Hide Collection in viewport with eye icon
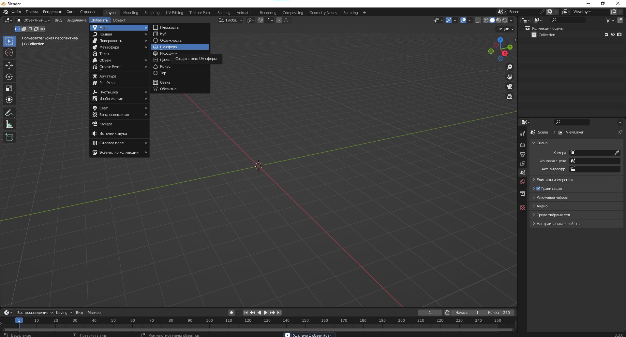 (613, 35)
